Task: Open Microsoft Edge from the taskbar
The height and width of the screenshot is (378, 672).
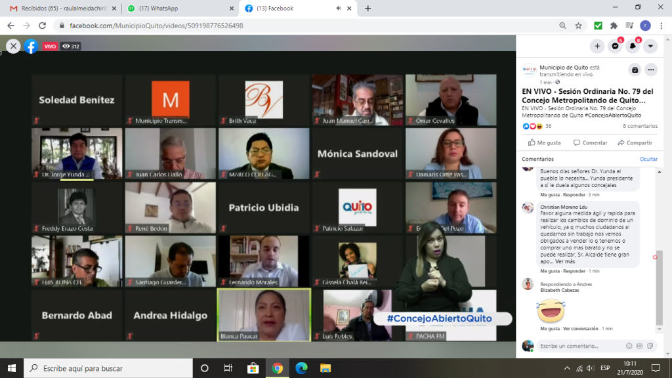Action: pos(301,368)
